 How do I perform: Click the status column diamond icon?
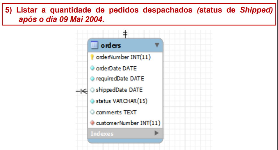[x=92, y=101]
